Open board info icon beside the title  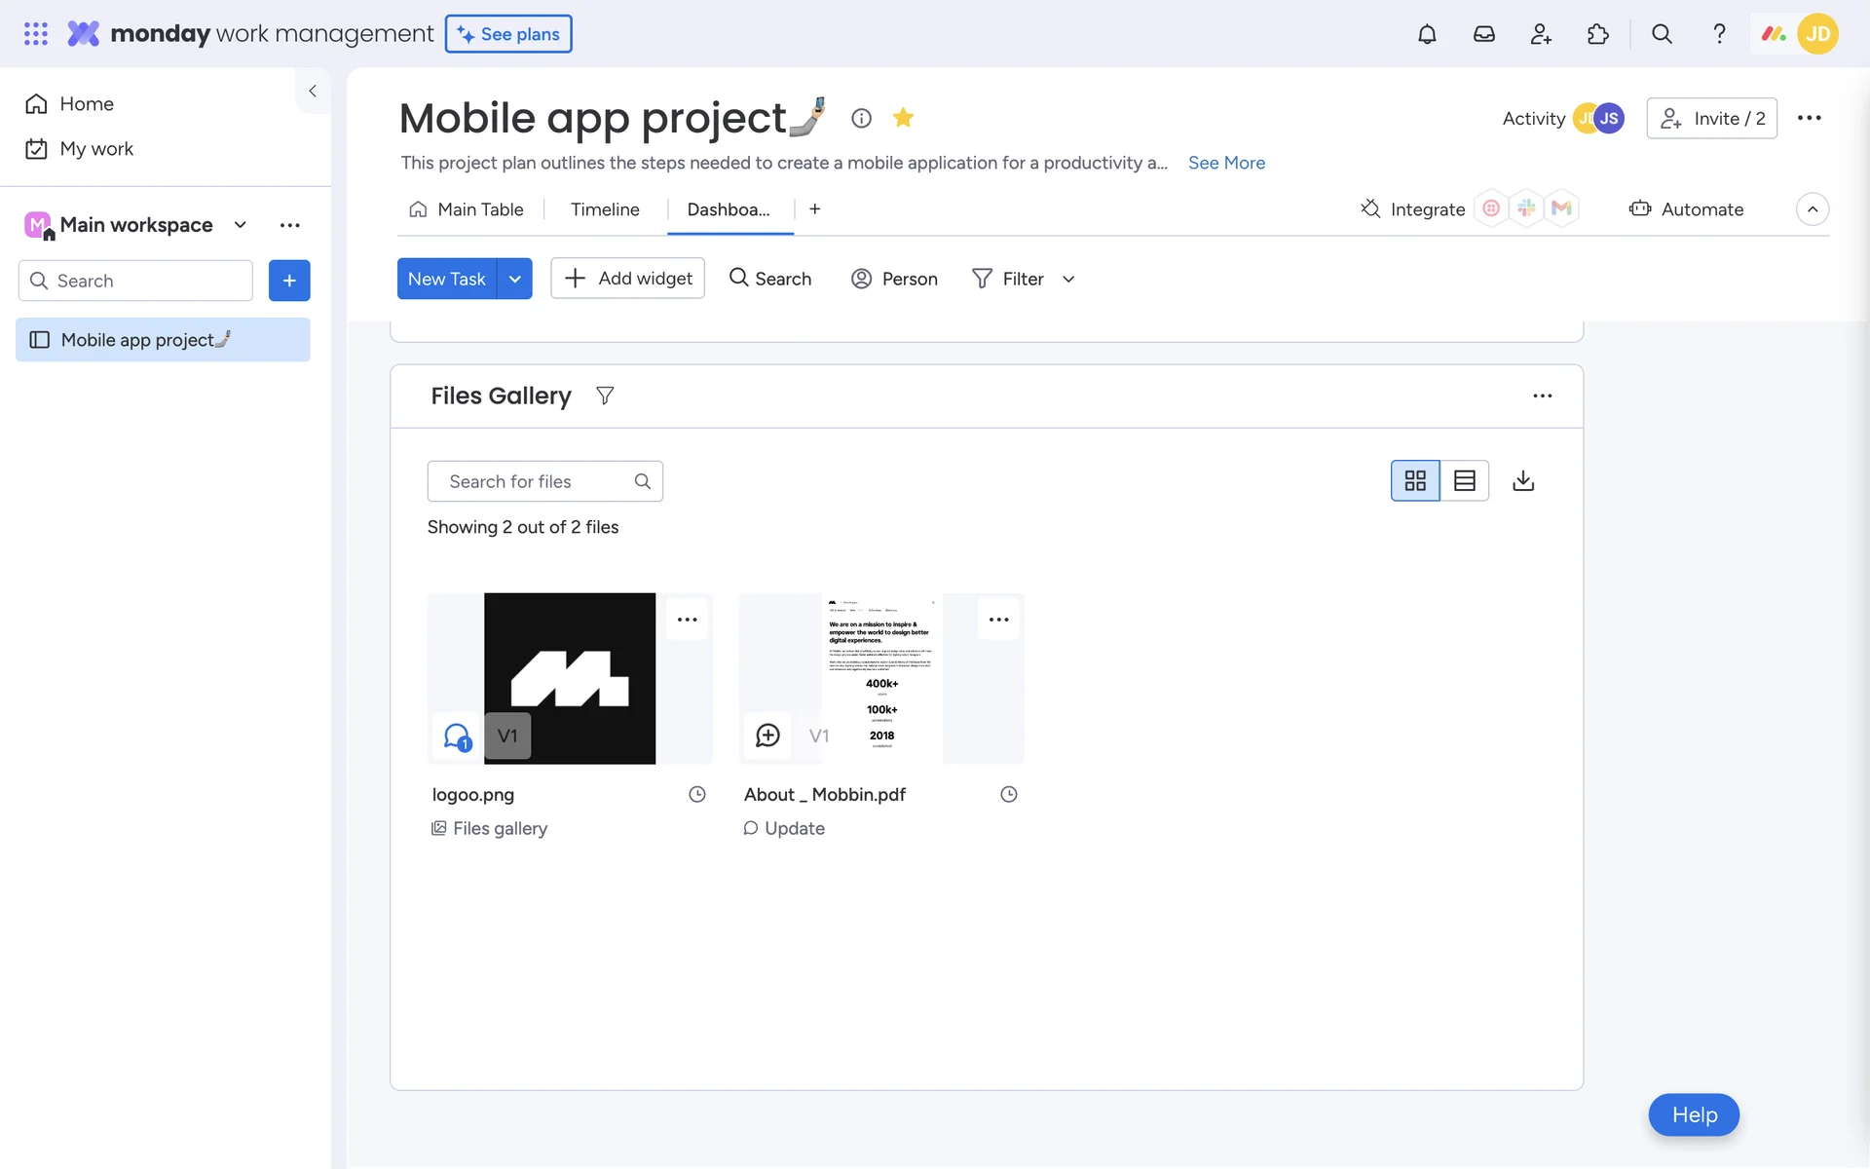pos(861,118)
